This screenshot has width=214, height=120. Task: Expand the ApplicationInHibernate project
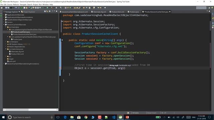point(4,15)
